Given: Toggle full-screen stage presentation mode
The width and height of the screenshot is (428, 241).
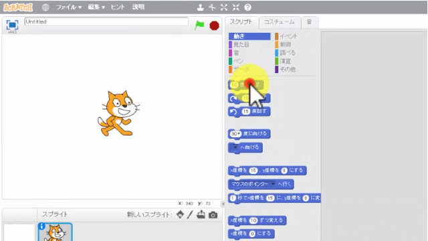Looking at the screenshot, I should 12,25.
